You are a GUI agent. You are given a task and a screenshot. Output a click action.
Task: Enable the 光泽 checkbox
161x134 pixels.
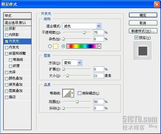click(6, 72)
